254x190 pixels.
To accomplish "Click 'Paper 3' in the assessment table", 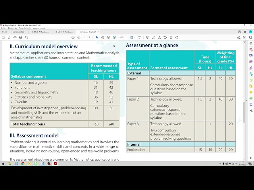I will tap(133, 124).
